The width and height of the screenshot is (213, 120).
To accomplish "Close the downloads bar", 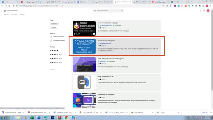I will (x=211, y=112).
